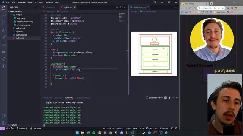Open color picker for $secondary-color swatch
This screenshot has height=136, width=243.
(73, 21)
